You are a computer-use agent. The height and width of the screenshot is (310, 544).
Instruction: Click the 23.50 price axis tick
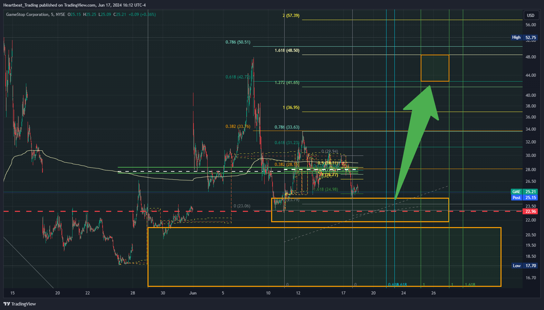[x=531, y=206]
